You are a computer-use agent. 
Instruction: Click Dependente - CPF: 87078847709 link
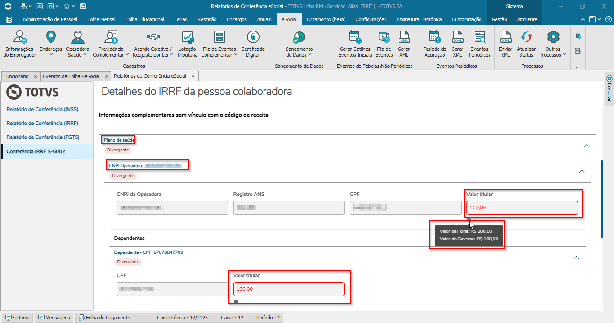coord(148,252)
